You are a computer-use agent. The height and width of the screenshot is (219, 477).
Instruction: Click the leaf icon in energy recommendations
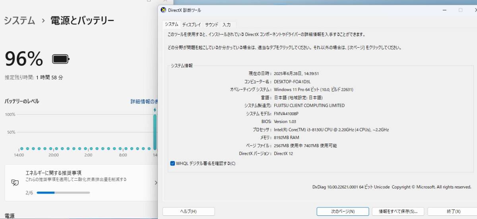[x=15, y=182]
